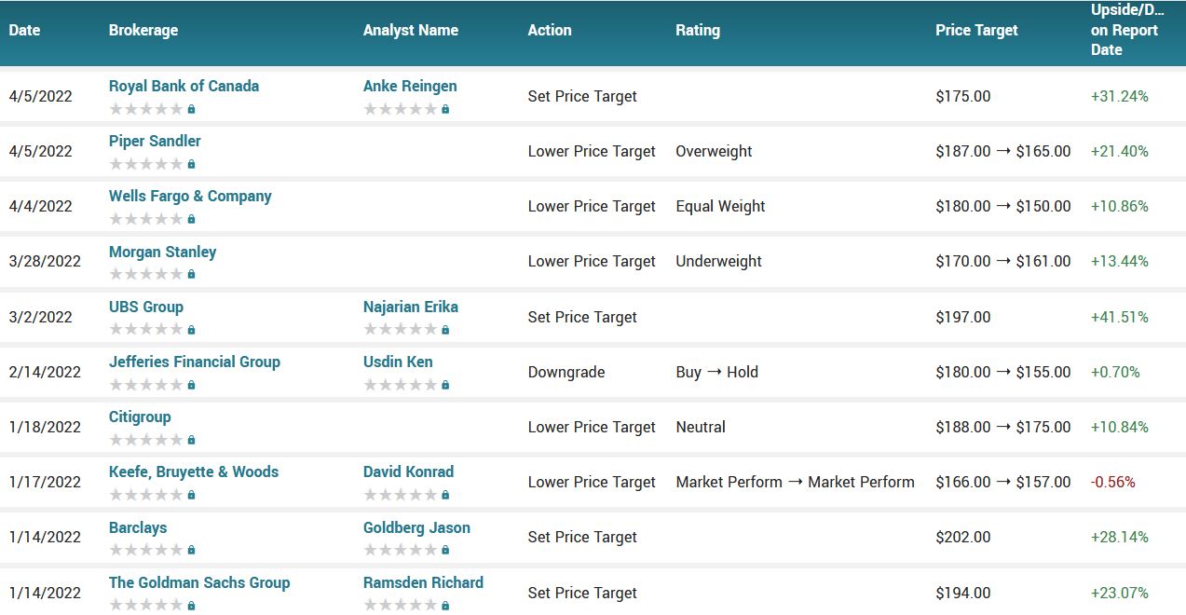Open Keefe, Bruyette & Woods link
The width and height of the screenshot is (1186, 615).
(x=194, y=471)
